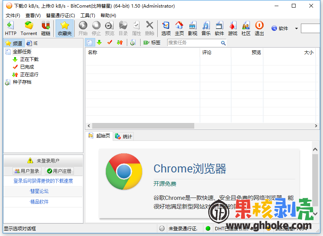Click the Chrome浏览器 heading link
The height and width of the screenshot is (236, 323).
tap(190, 169)
